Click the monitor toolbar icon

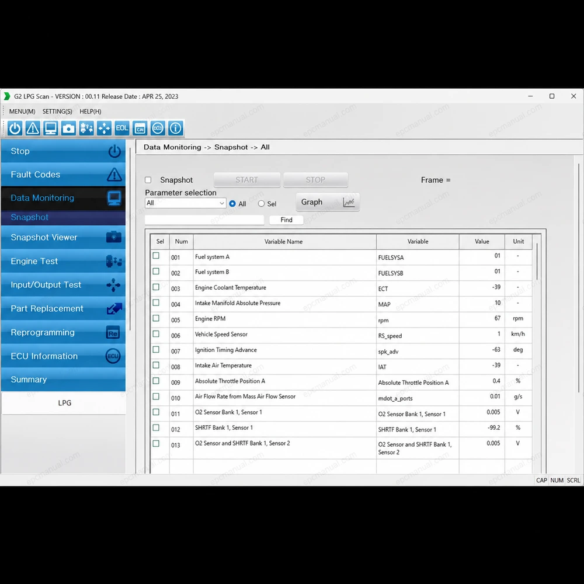[51, 128]
